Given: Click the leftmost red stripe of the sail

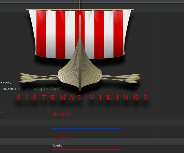Looking at the screenshot, I should [x=41, y=33].
